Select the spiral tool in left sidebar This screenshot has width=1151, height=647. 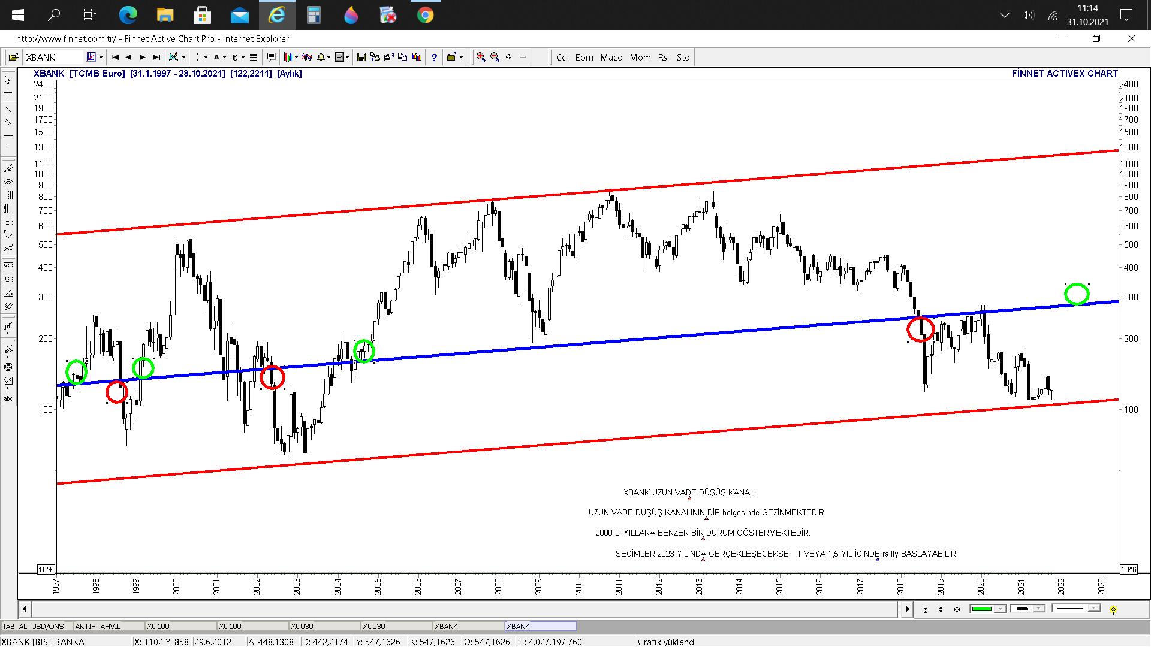tap(8, 367)
